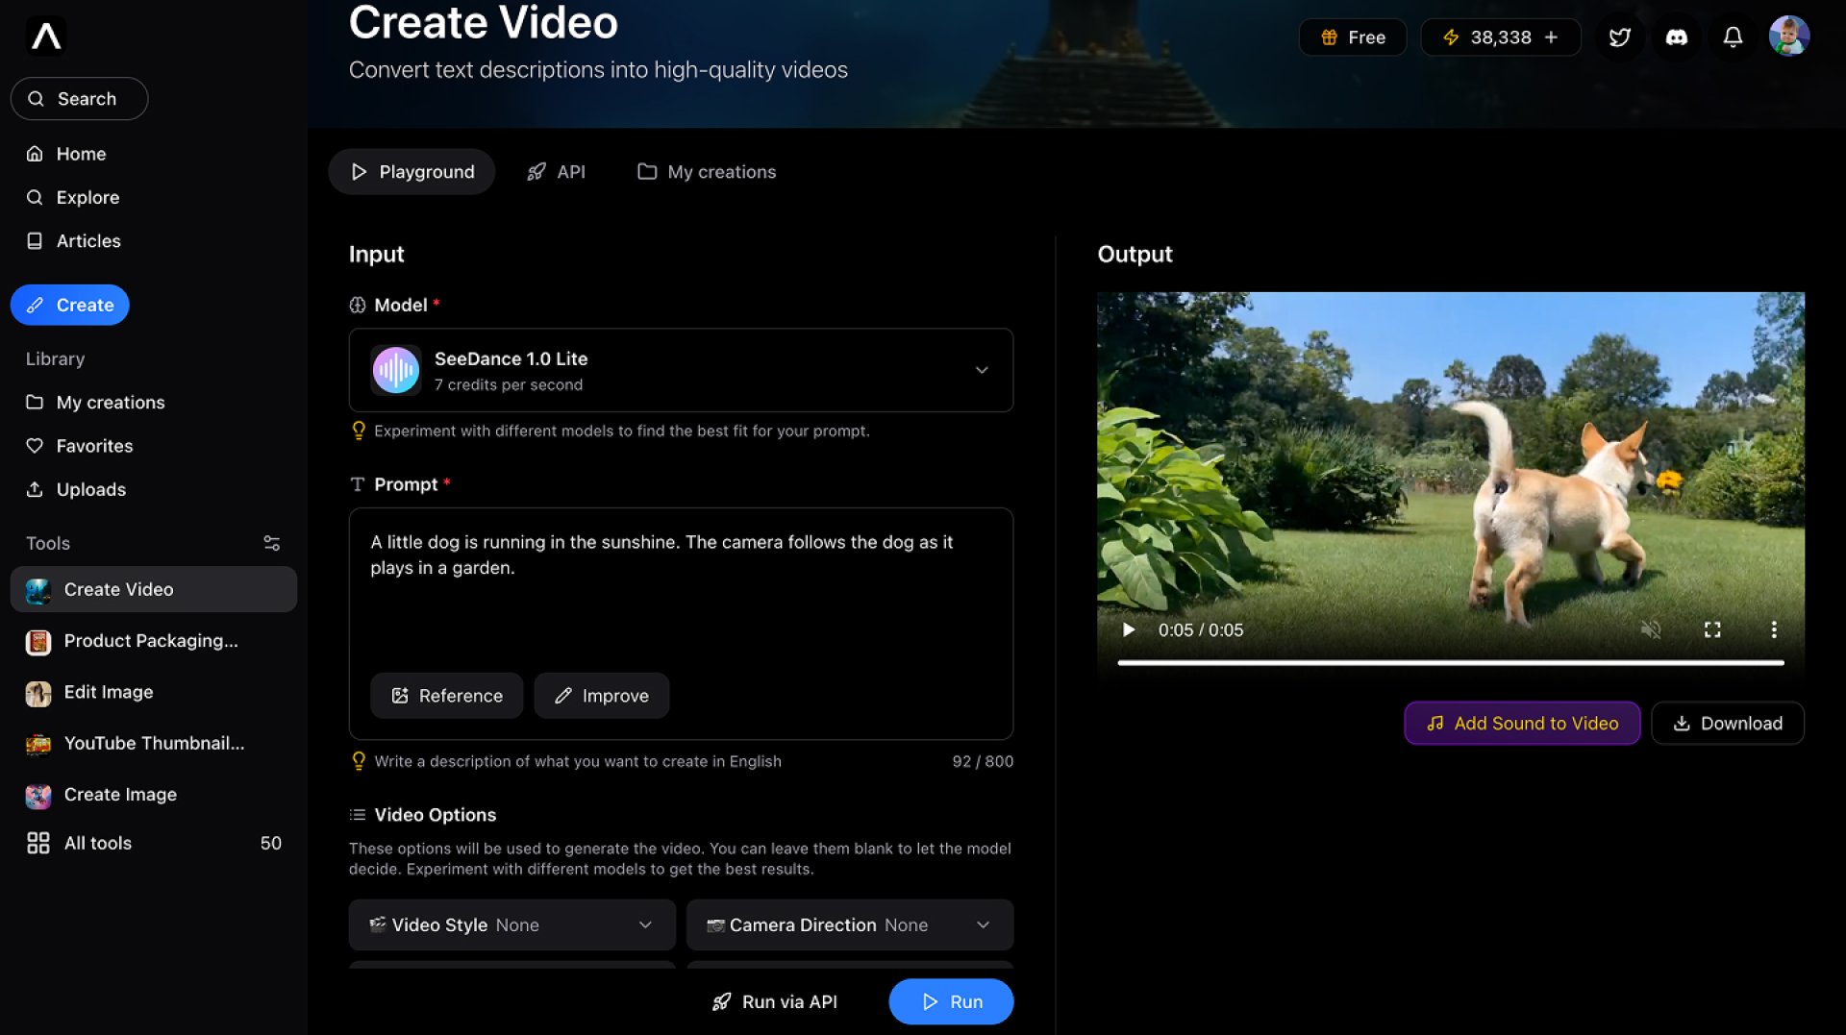Click Add Sound to Video
The image size is (1846, 1035).
point(1522,723)
